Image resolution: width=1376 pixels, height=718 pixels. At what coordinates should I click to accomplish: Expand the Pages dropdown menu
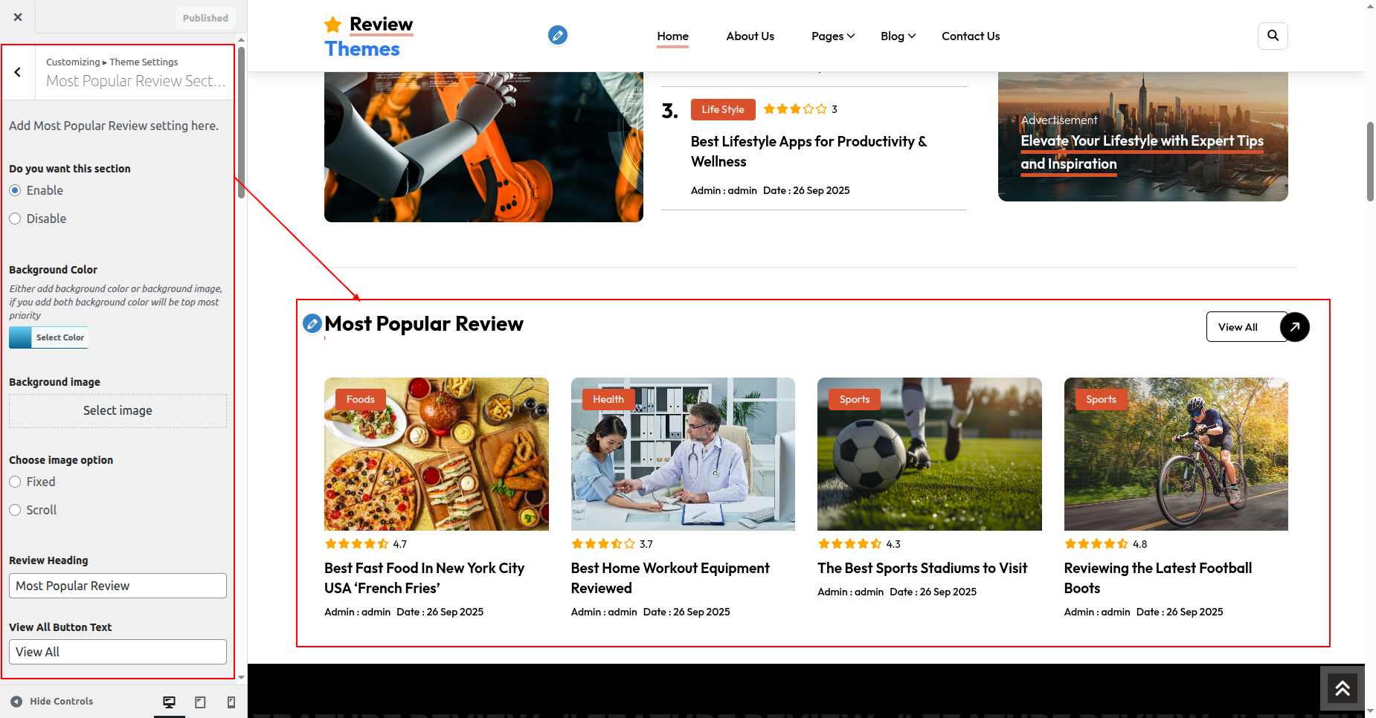(832, 36)
